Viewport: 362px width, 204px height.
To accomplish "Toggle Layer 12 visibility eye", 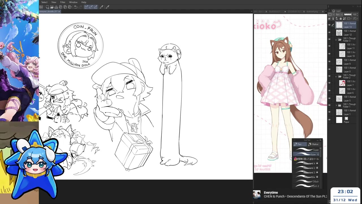I will click(x=329, y=33).
